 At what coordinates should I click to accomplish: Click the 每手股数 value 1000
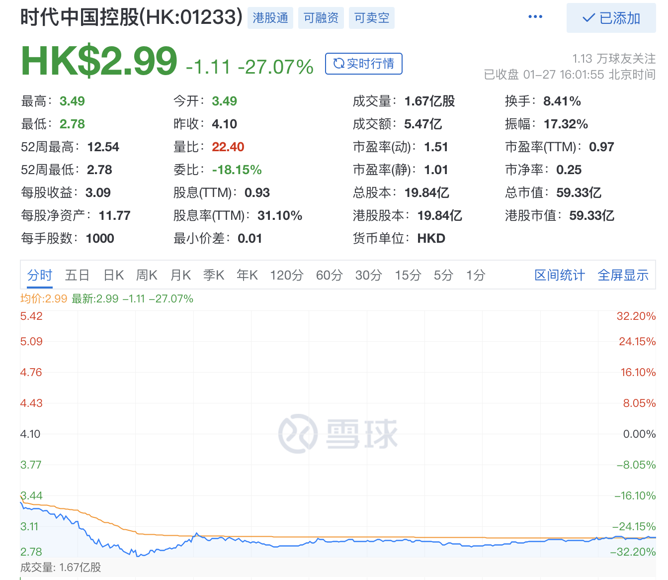pos(100,239)
